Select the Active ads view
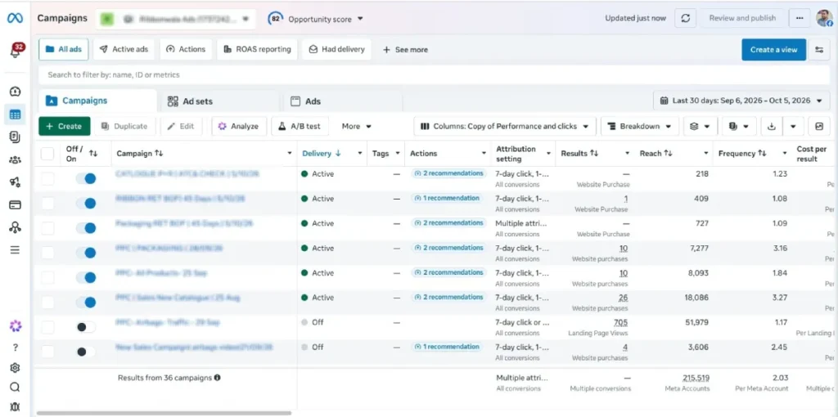 (124, 49)
